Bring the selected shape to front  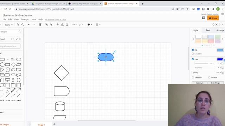tap(46, 24)
